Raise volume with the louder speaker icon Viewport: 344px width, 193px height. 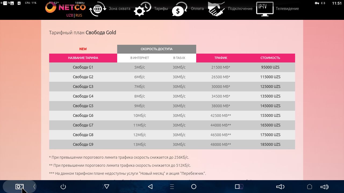[324, 187]
